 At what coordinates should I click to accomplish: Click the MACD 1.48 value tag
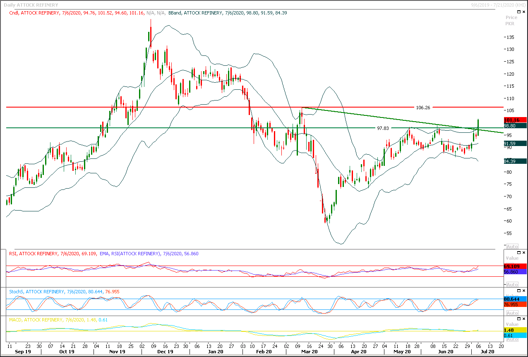(515, 330)
